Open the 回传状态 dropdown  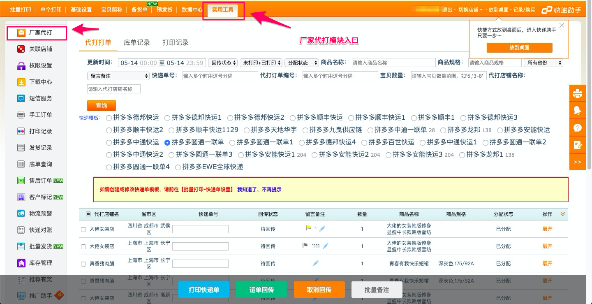(223, 63)
